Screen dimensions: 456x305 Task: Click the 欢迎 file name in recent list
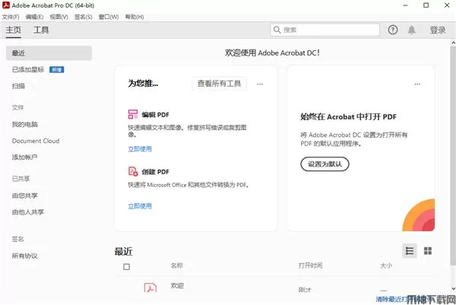pyautogui.click(x=177, y=285)
